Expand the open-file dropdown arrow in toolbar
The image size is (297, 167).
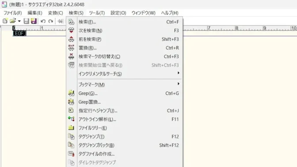point(19,21)
